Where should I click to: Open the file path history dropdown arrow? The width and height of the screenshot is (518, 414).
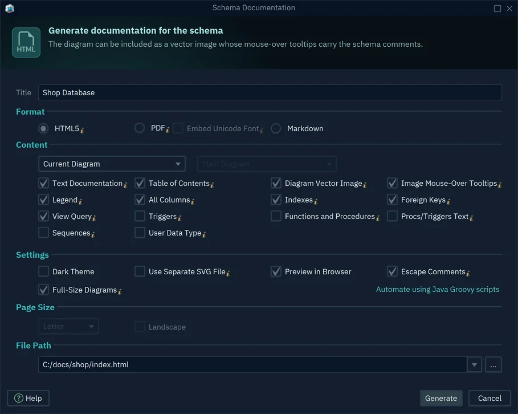click(x=474, y=364)
